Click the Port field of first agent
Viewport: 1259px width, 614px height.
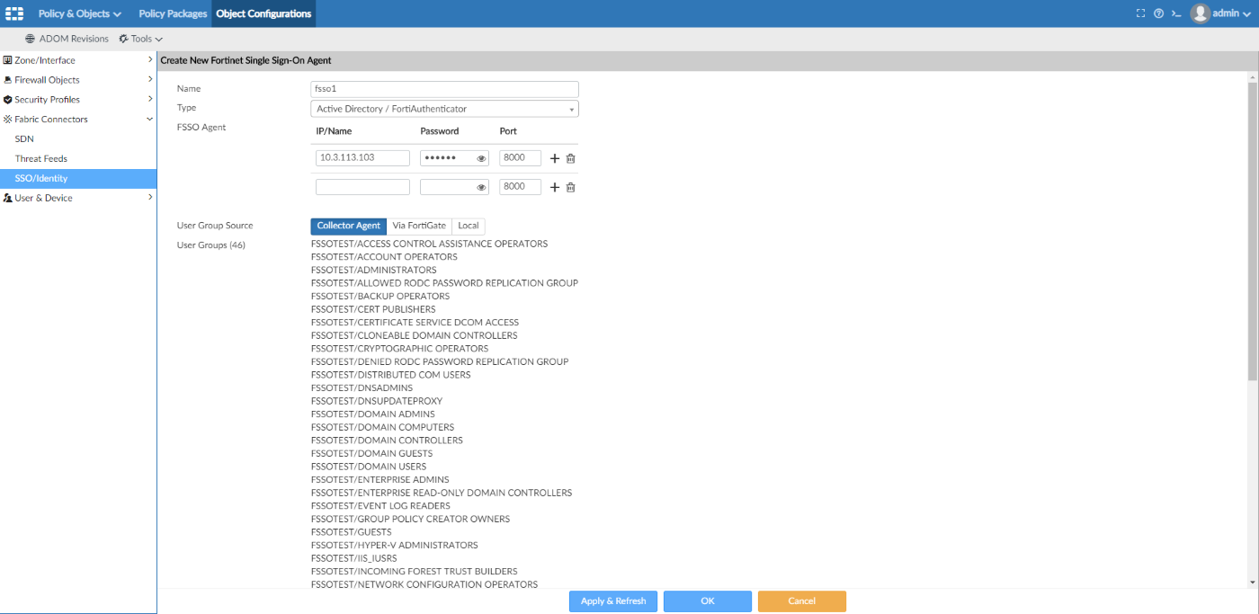tap(521, 158)
